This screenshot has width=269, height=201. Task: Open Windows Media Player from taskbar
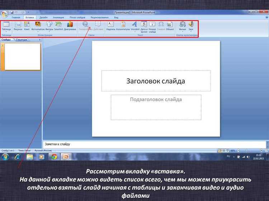(42, 157)
